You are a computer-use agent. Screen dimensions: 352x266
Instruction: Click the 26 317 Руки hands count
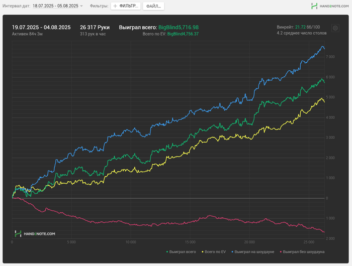95,27
